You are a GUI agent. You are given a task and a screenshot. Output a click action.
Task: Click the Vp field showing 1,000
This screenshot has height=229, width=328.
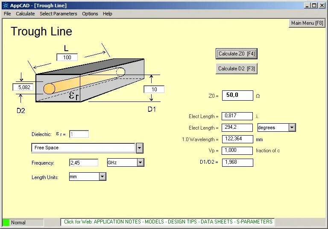pos(237,151)
